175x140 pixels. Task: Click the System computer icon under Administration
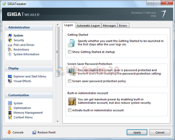(x=10, y=35)
